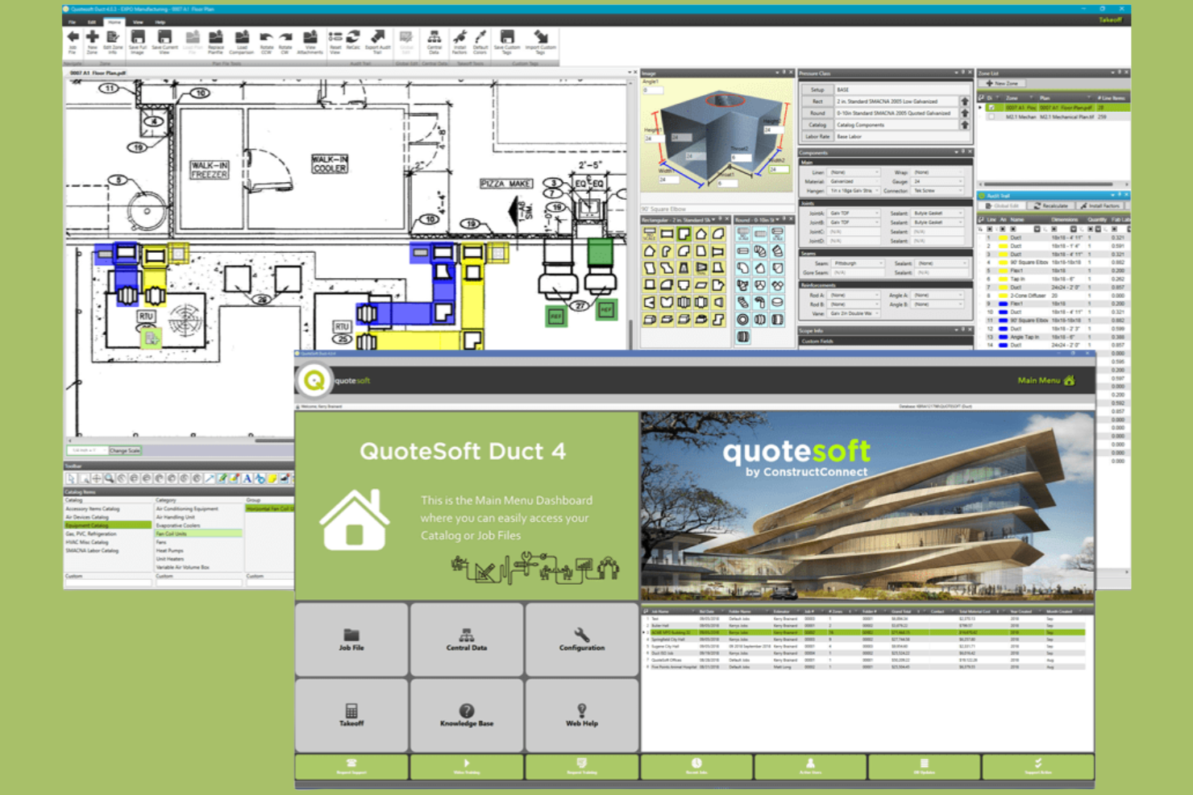Select Fan Coil Units in the Category list
Viewport: 1193px width, 795px height.
(x=172, y=533)
